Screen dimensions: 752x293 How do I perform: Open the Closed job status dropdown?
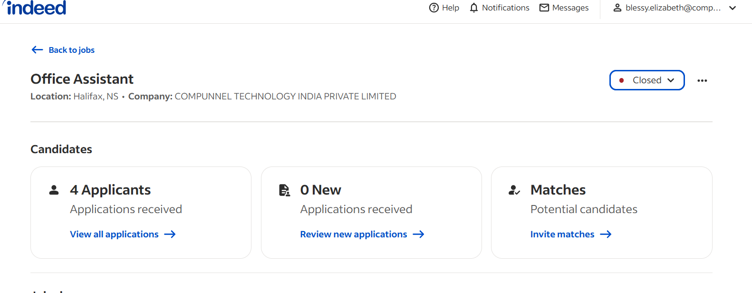click(x=647, y=80)
